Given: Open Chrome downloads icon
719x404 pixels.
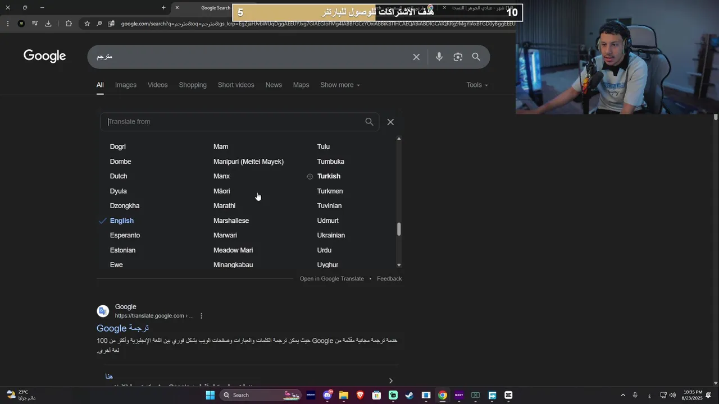Looking at the screenshot, I should 48,24.
